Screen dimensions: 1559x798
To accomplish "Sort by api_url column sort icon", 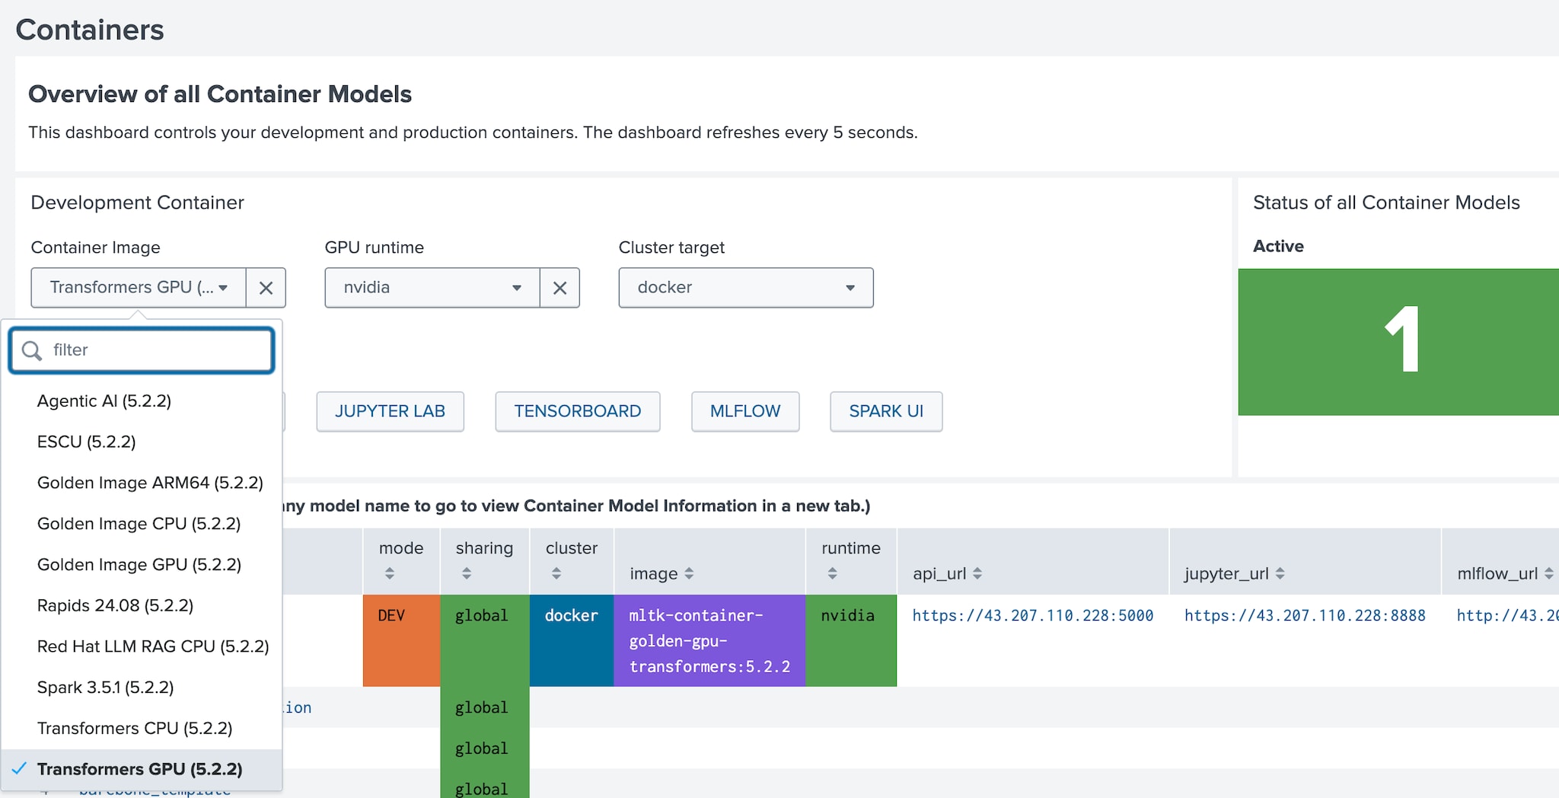I will click(x=977, y=573).
